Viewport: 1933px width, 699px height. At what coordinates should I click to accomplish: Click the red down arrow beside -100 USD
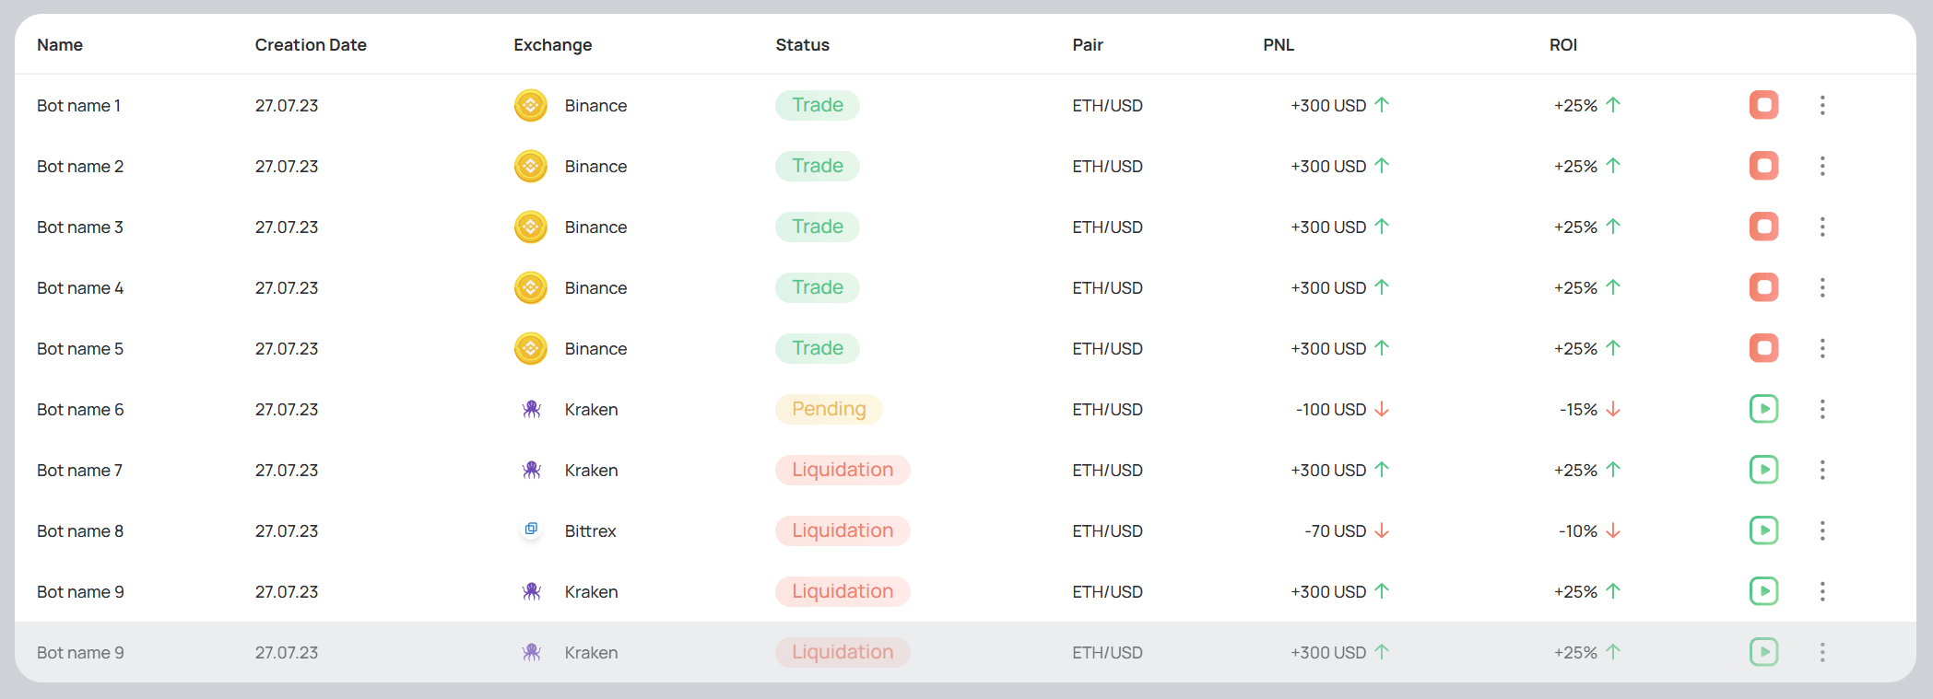click(x=1382, y=409)
